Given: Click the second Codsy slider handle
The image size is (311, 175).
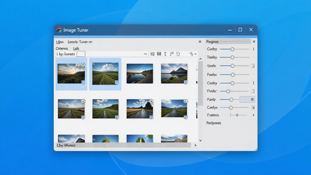Looking at the screenshot, I should [x=232, y=83].
